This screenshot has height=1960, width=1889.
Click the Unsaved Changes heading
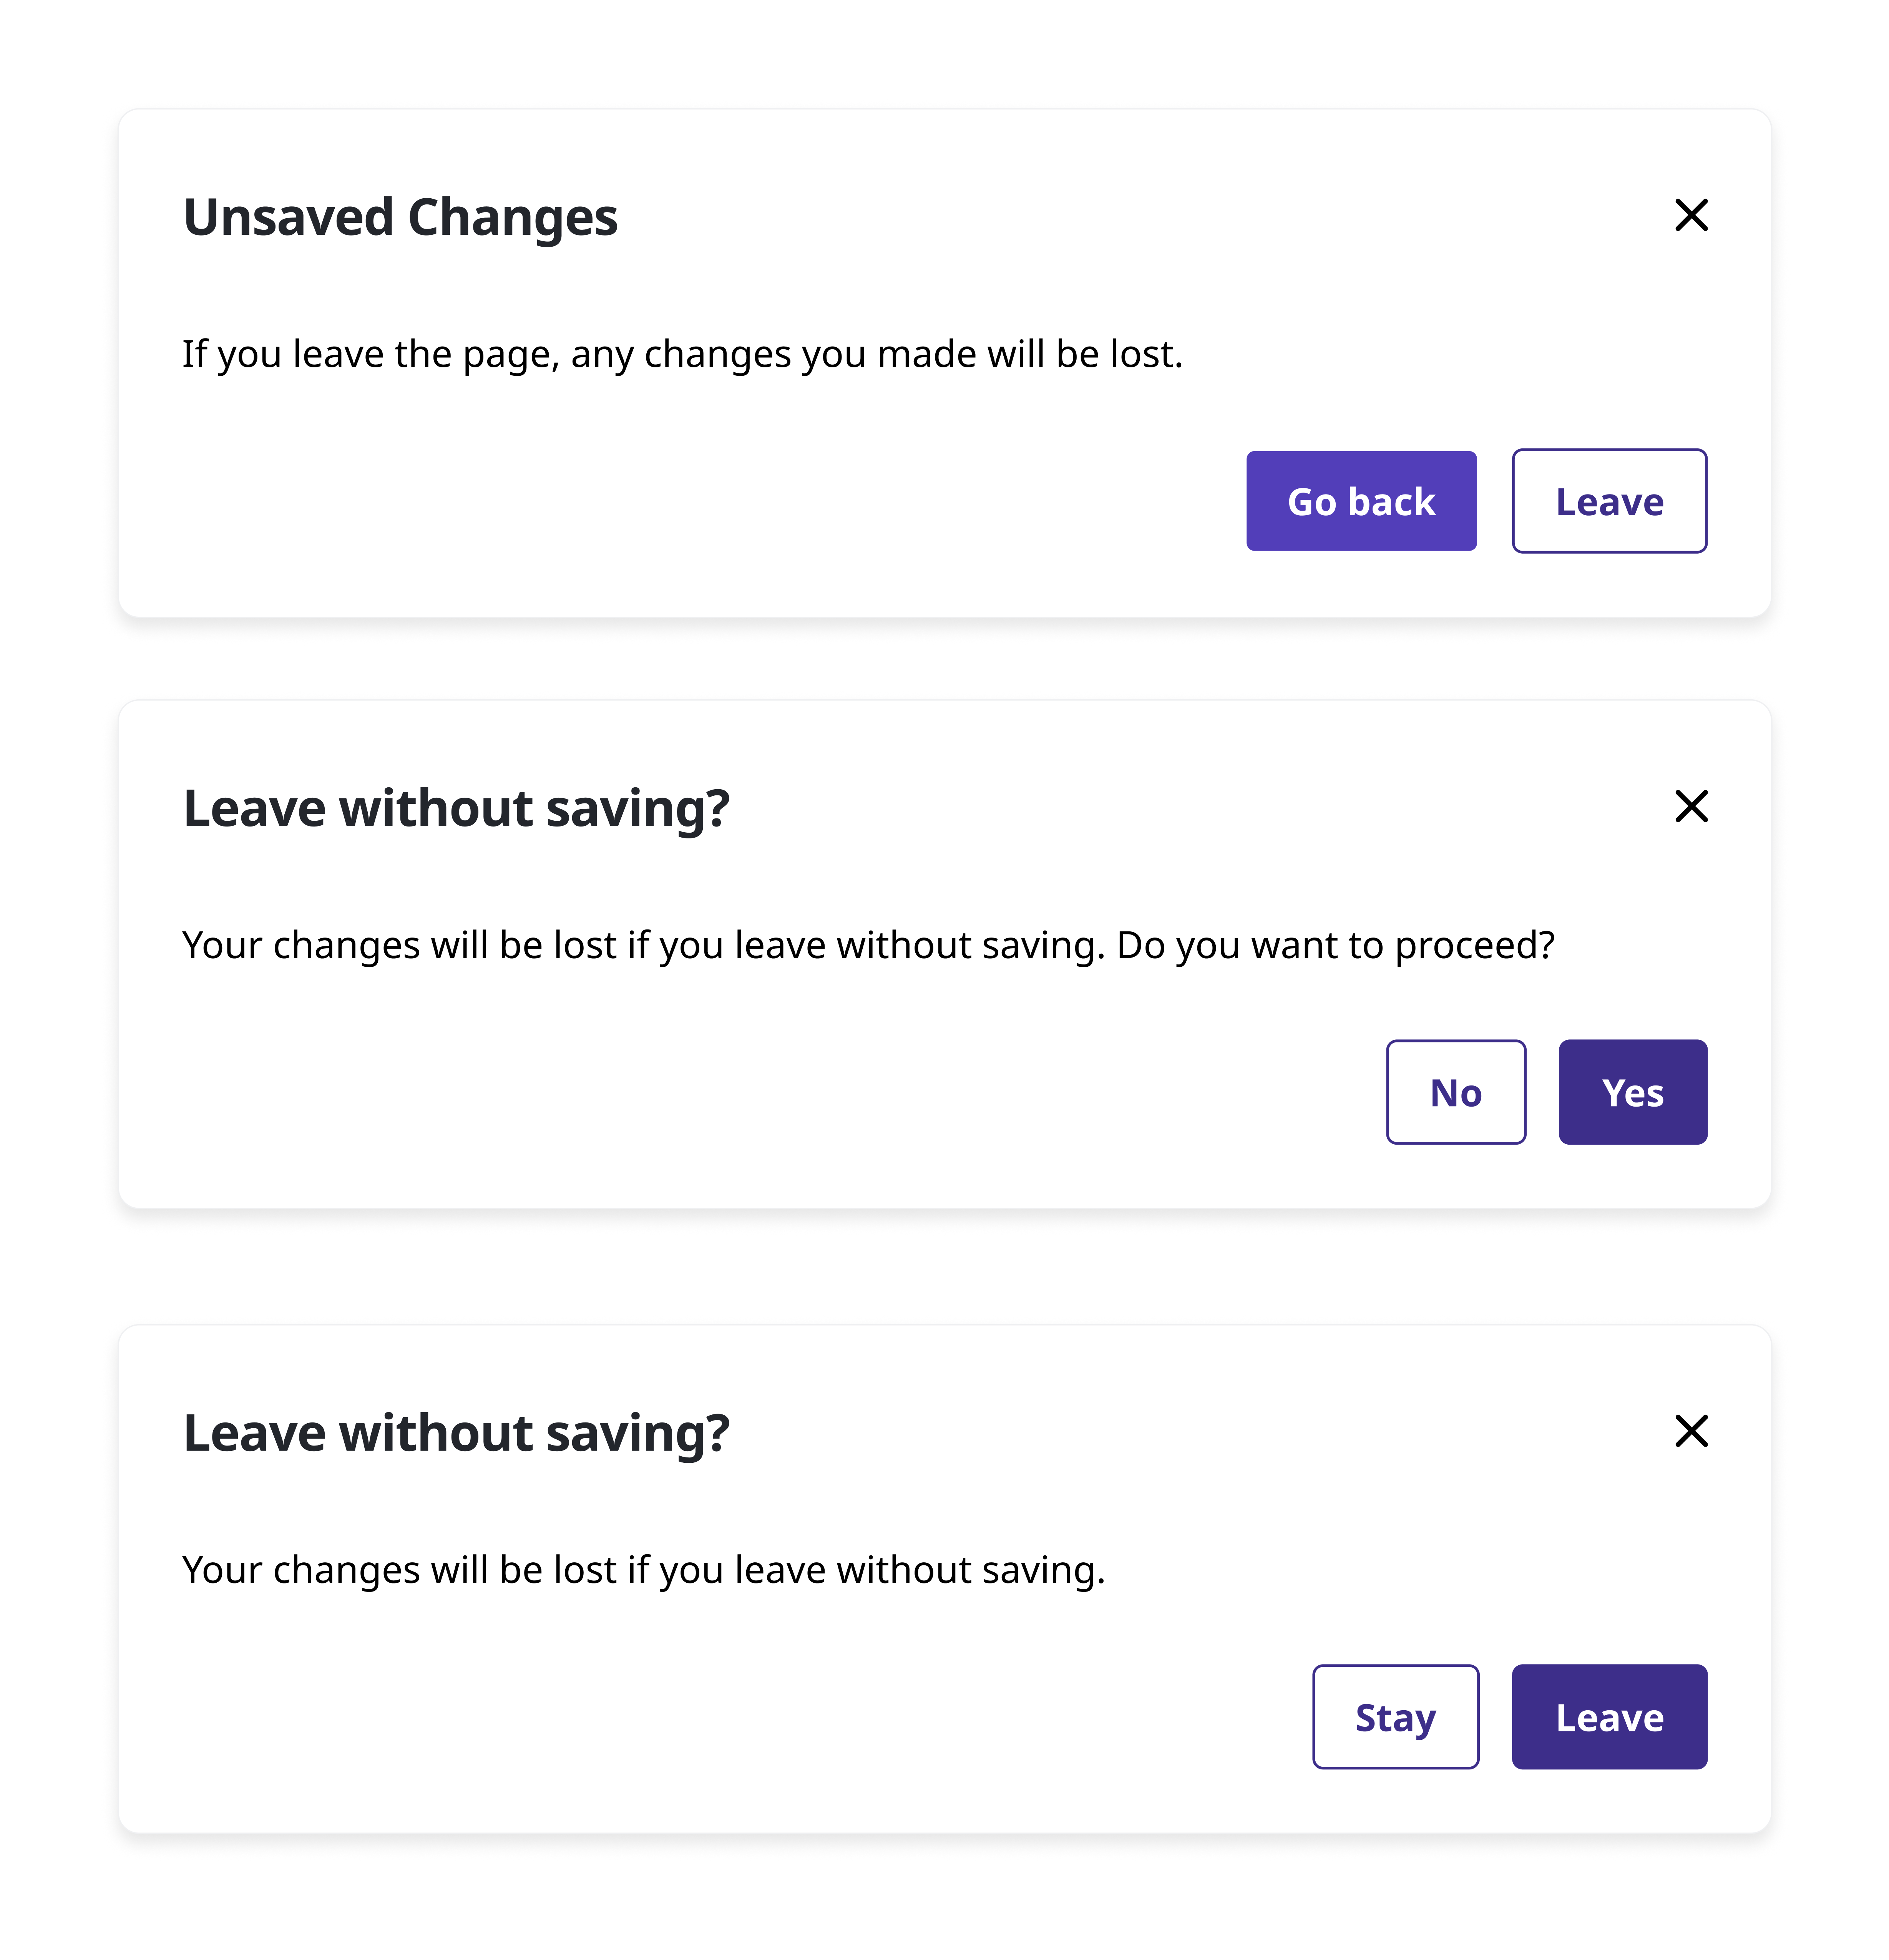tap(400, 217)
